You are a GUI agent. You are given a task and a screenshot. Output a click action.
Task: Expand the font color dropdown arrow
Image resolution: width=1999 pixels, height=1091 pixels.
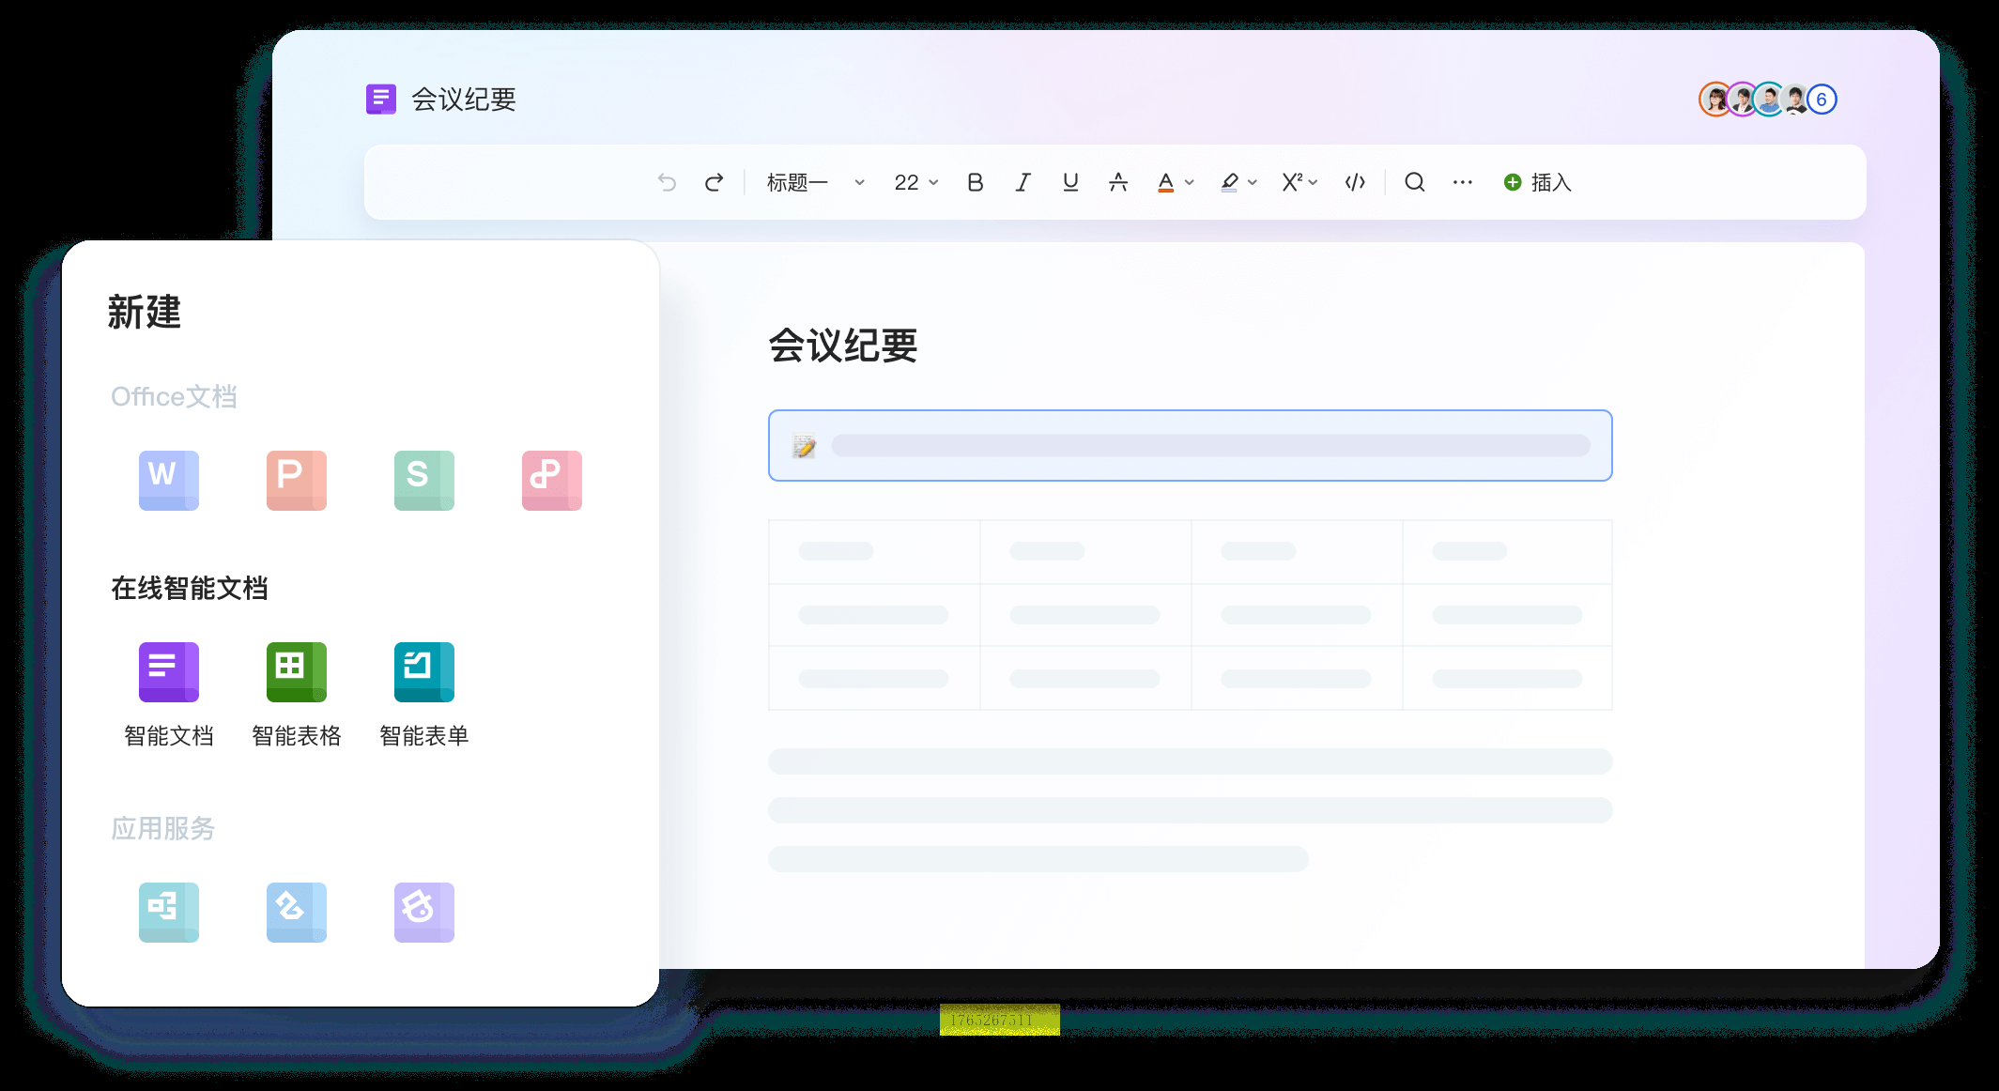point(1190,183)
